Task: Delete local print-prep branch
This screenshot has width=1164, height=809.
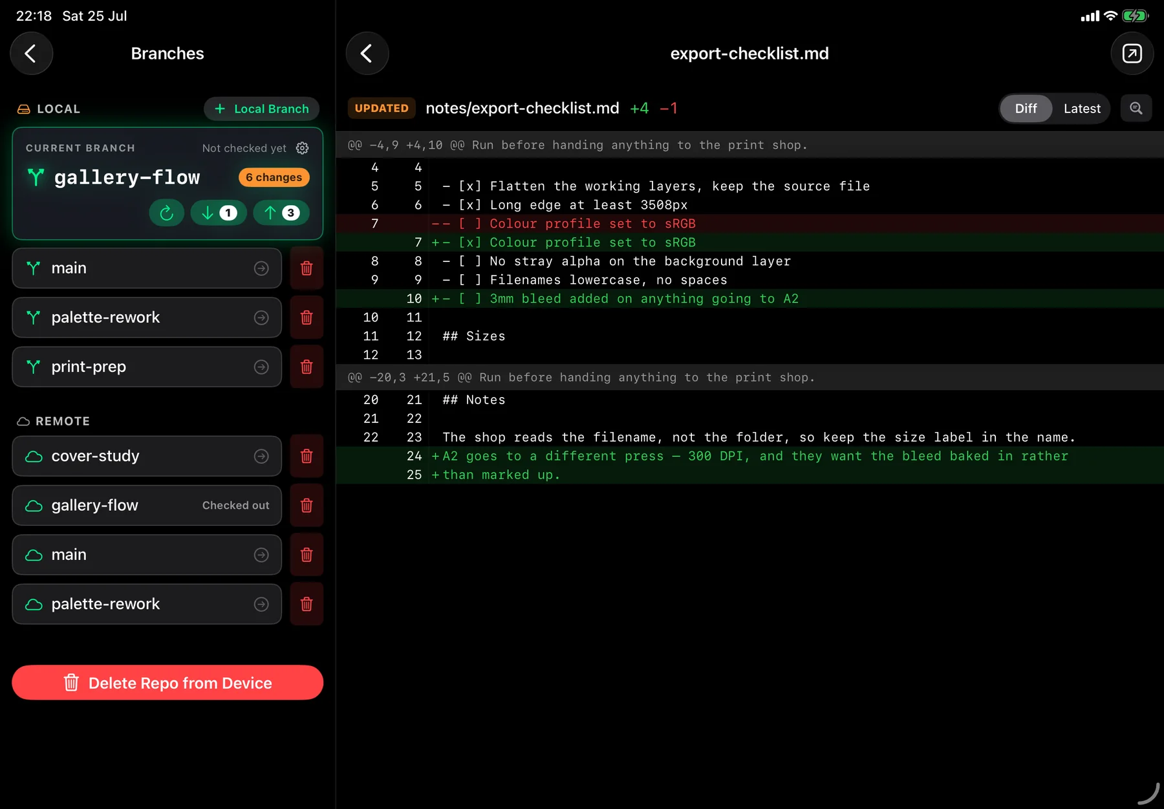Action: [x=307, y=367]
